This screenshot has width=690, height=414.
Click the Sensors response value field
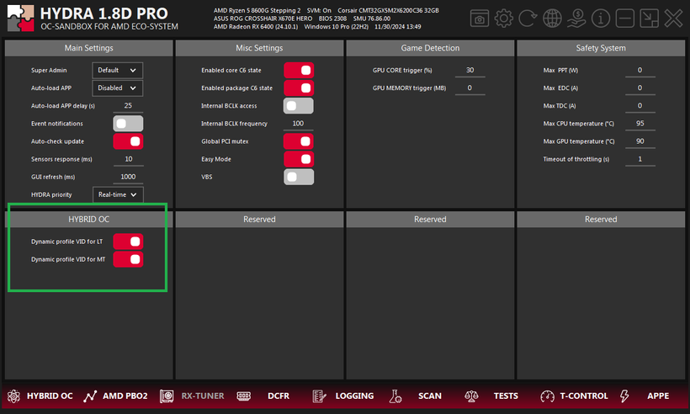(x=128, y=159)
